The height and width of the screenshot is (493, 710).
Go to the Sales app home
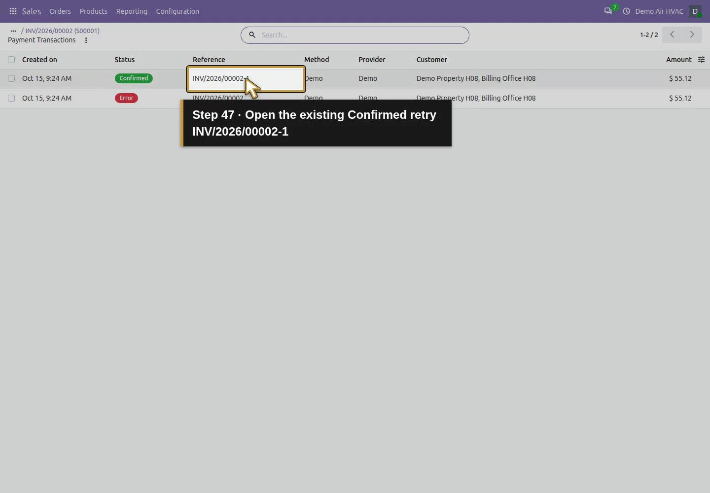pos(32,11)
